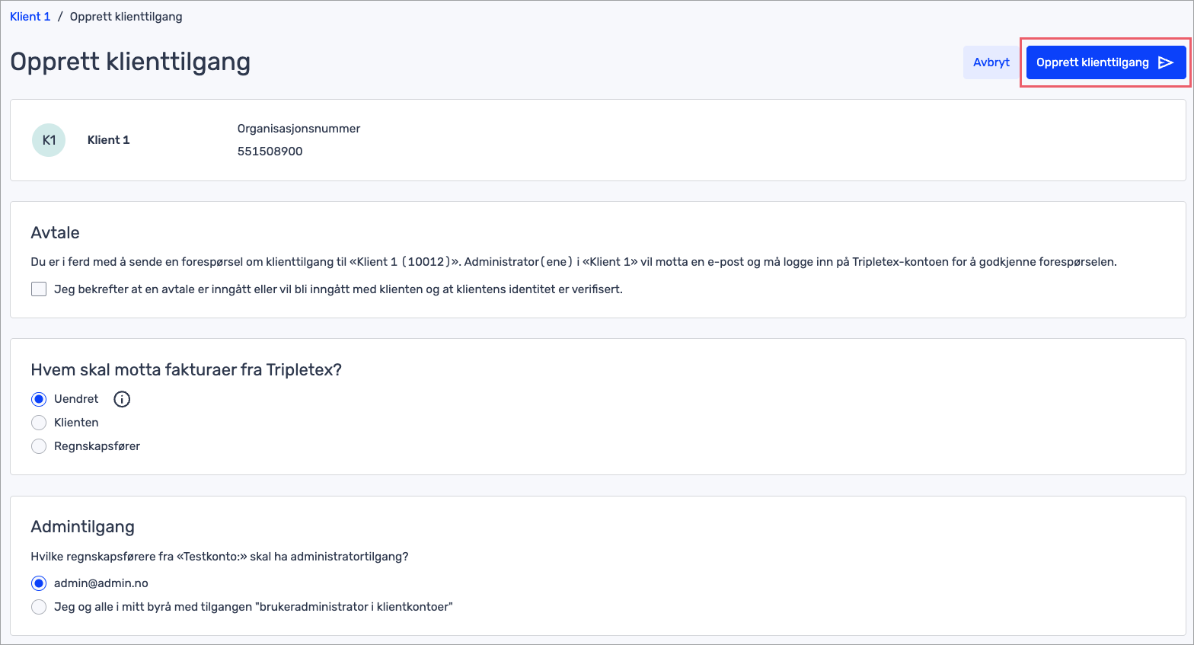Click the K1 client avatar circle
The height and width of the screenshot is (645, 1194).
[49, 140]
